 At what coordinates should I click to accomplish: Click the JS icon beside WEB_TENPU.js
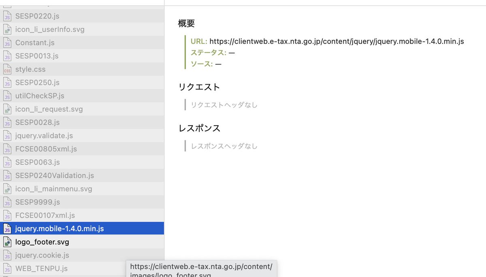(x=7, y=268)
